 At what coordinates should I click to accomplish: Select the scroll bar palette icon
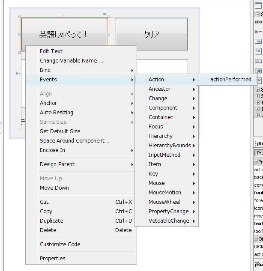tap(258, 61)
